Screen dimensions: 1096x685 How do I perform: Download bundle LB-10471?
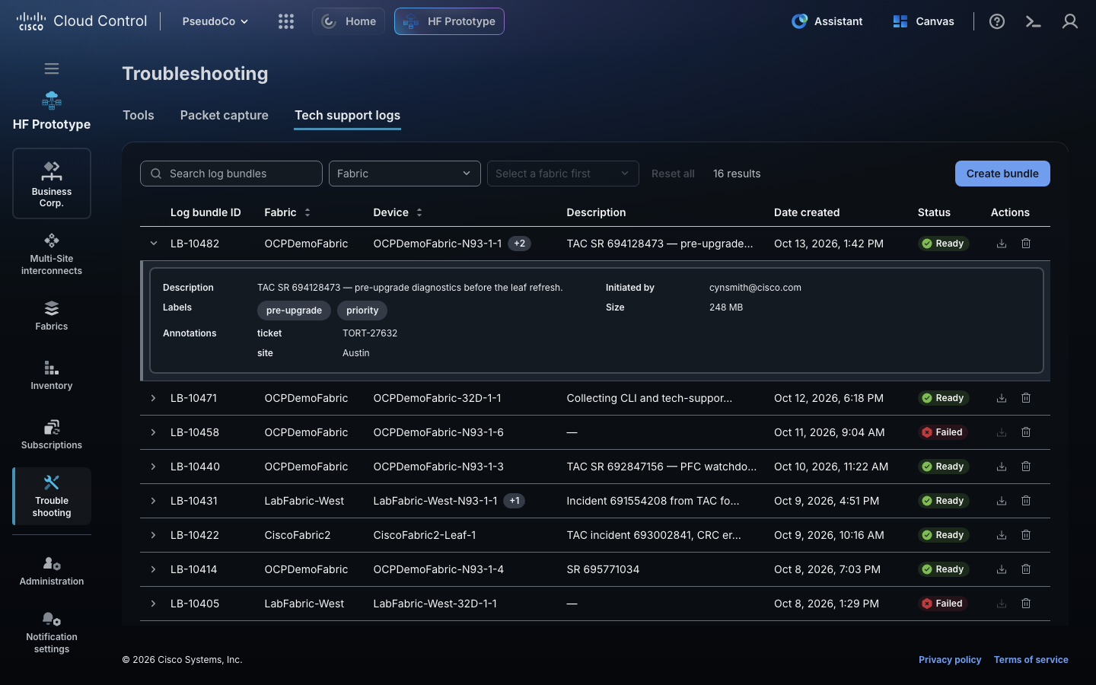pyautogui.click(x=1002, y=398)
